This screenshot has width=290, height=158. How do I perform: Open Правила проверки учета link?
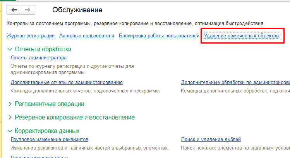39,157
